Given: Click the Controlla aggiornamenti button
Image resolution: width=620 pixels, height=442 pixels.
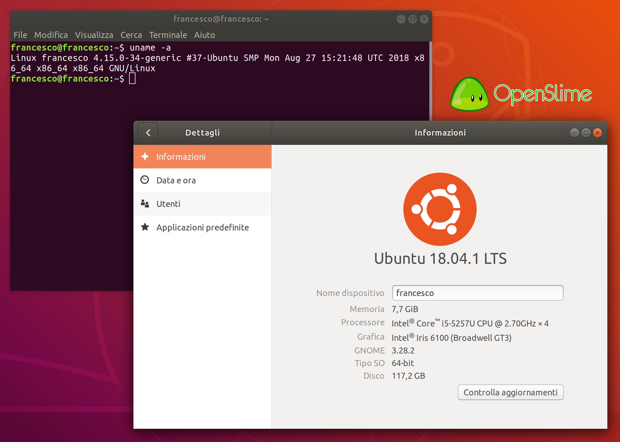Looking at the screenshot, I should point(510,392).
